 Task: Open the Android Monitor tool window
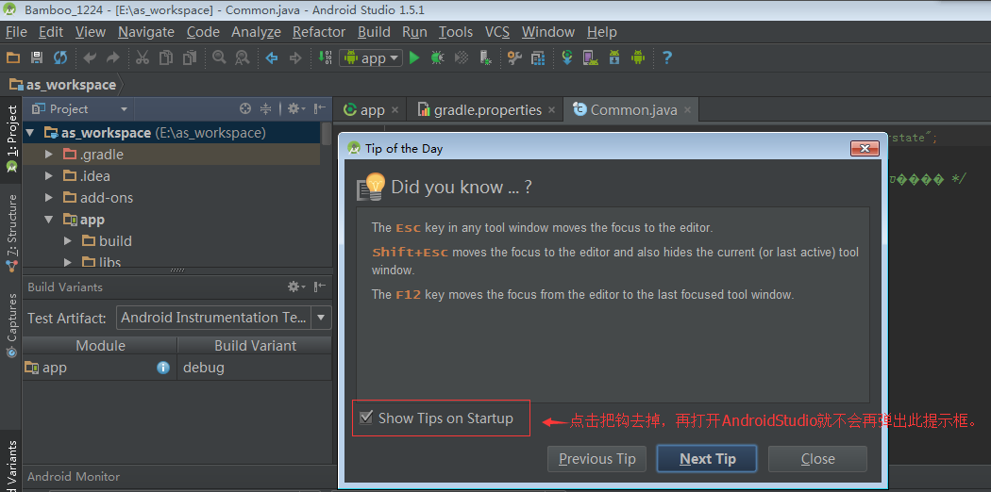pyautogui.click(x=74, y=477)
